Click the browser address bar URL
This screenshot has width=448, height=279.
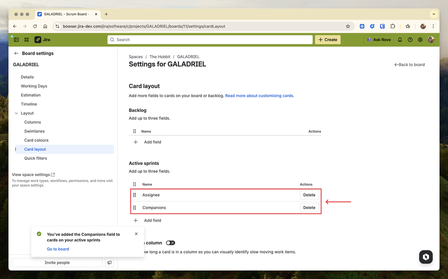(x=144, y=26)
